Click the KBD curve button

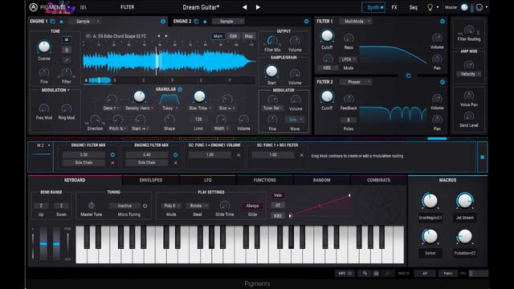point(278,216)
